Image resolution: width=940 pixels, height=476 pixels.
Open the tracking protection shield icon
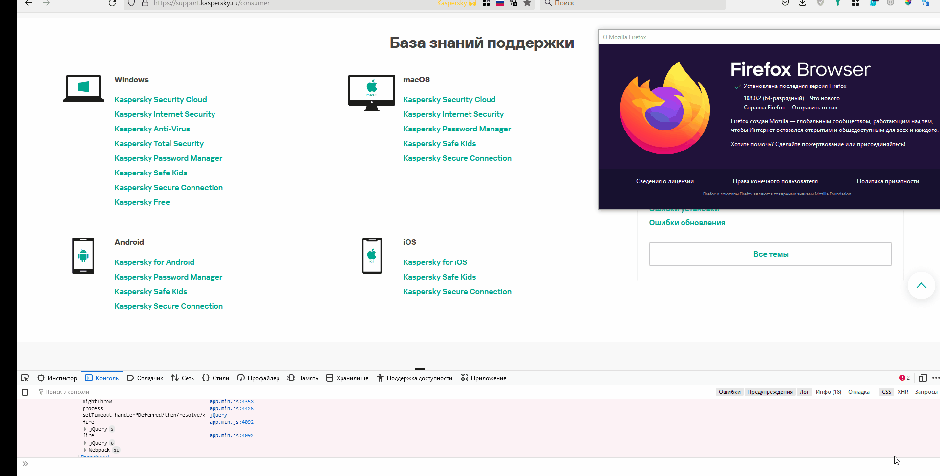pyautogui.click(x=131, y=3)
